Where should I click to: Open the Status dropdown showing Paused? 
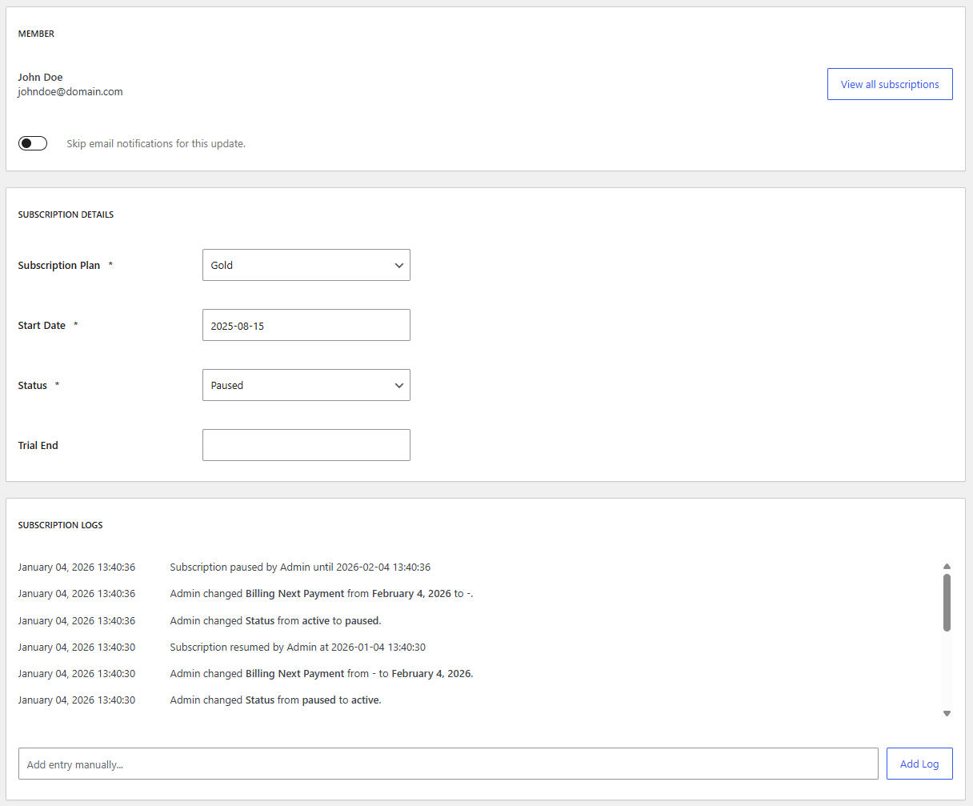pos(306,385)
